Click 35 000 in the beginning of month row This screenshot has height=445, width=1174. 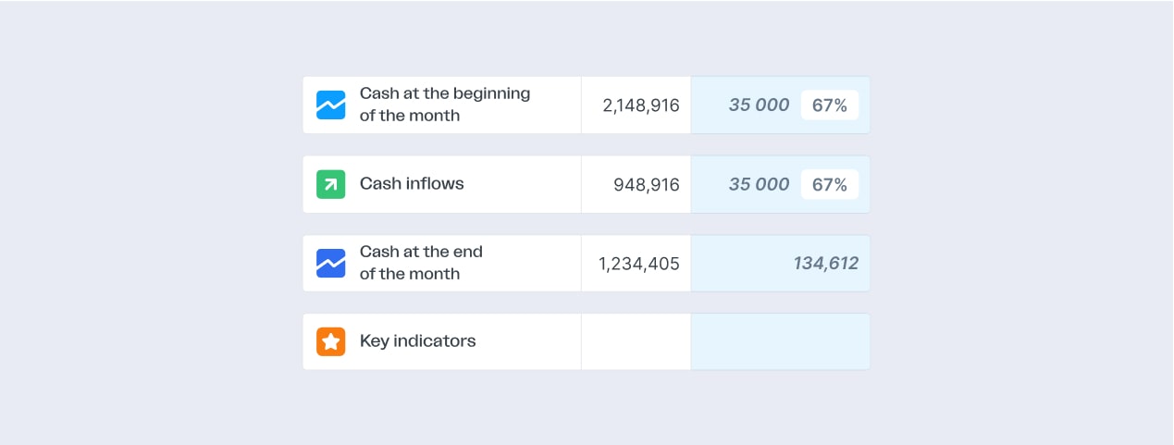point(759,105)
